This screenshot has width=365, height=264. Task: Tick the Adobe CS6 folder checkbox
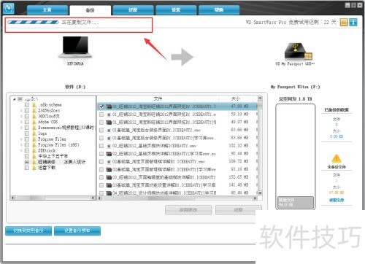coord(27,122)
